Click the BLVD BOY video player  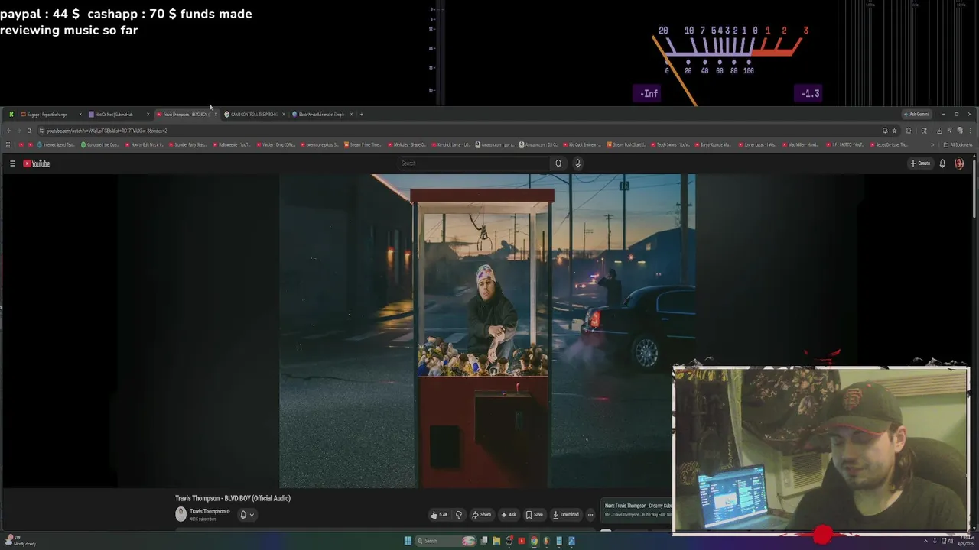487,331
